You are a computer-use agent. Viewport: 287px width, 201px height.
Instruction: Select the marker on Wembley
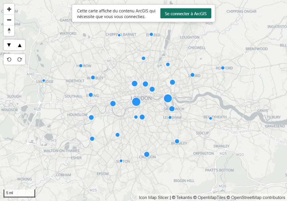[x=93, y=78]
